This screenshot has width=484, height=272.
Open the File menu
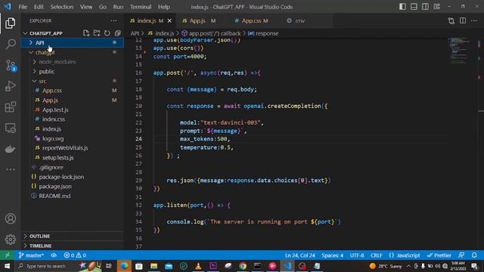click(23, 7)
